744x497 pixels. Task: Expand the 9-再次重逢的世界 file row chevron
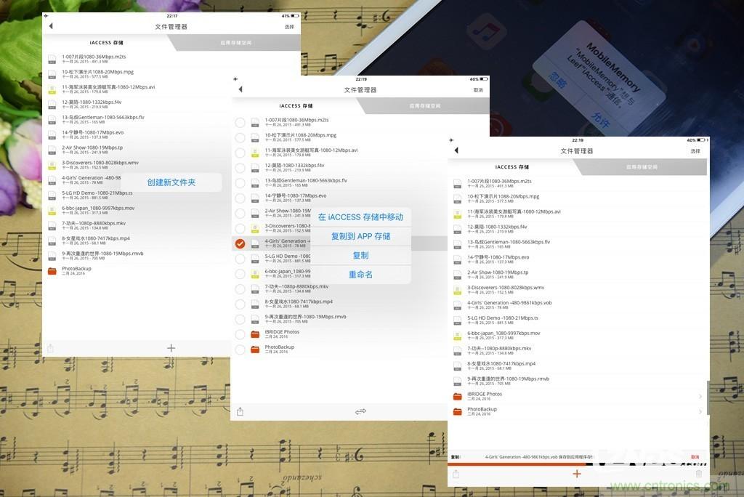[x=699, y=379]
